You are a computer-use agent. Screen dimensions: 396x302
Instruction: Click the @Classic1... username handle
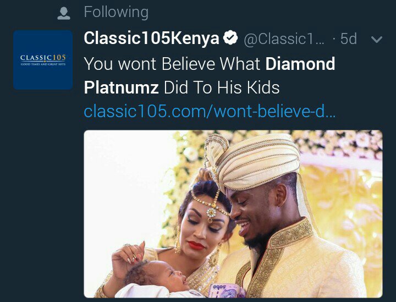(x=284, y=39)
